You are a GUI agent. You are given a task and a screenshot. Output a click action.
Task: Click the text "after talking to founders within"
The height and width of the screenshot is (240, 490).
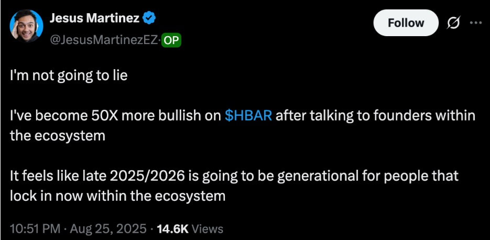coord(375,116)
